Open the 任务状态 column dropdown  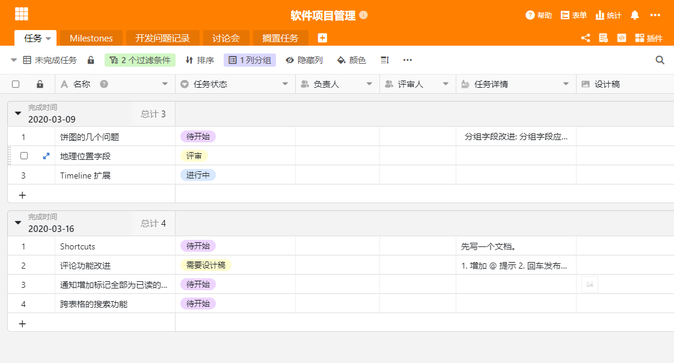point(286,84)
